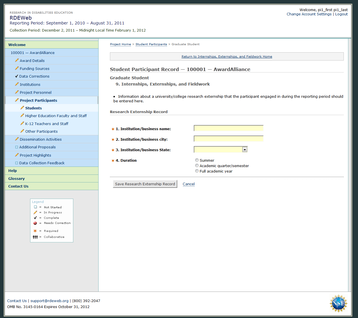Viewport: 358px width, 318px height.
Task: Collapse the 100001 — AwardAlliance tree
Action: pyautogui.click(x=32, y=53)
